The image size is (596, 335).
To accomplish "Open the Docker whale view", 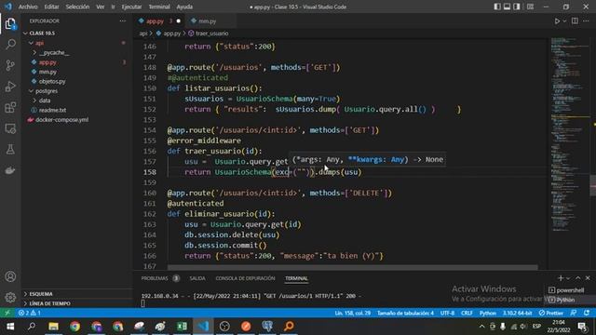I will pos(10,170).
